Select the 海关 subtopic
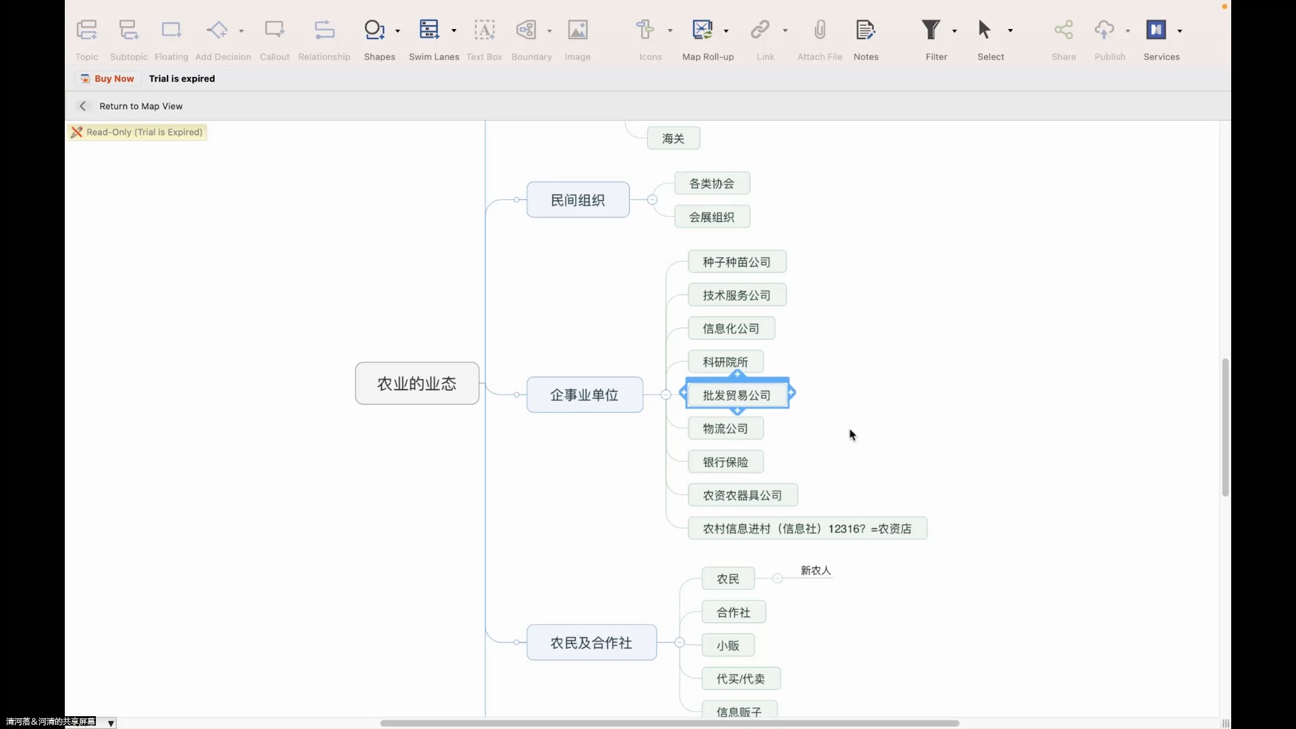 click(x=674, y=138)
